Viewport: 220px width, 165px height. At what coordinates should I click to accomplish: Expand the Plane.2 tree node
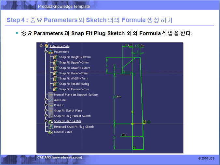(46, 105)
